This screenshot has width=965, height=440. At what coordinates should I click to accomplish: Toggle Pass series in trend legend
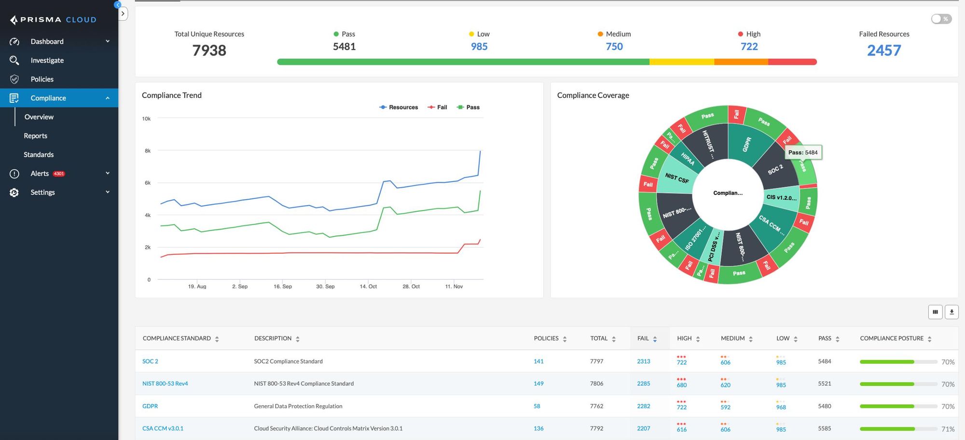(468, 107)
